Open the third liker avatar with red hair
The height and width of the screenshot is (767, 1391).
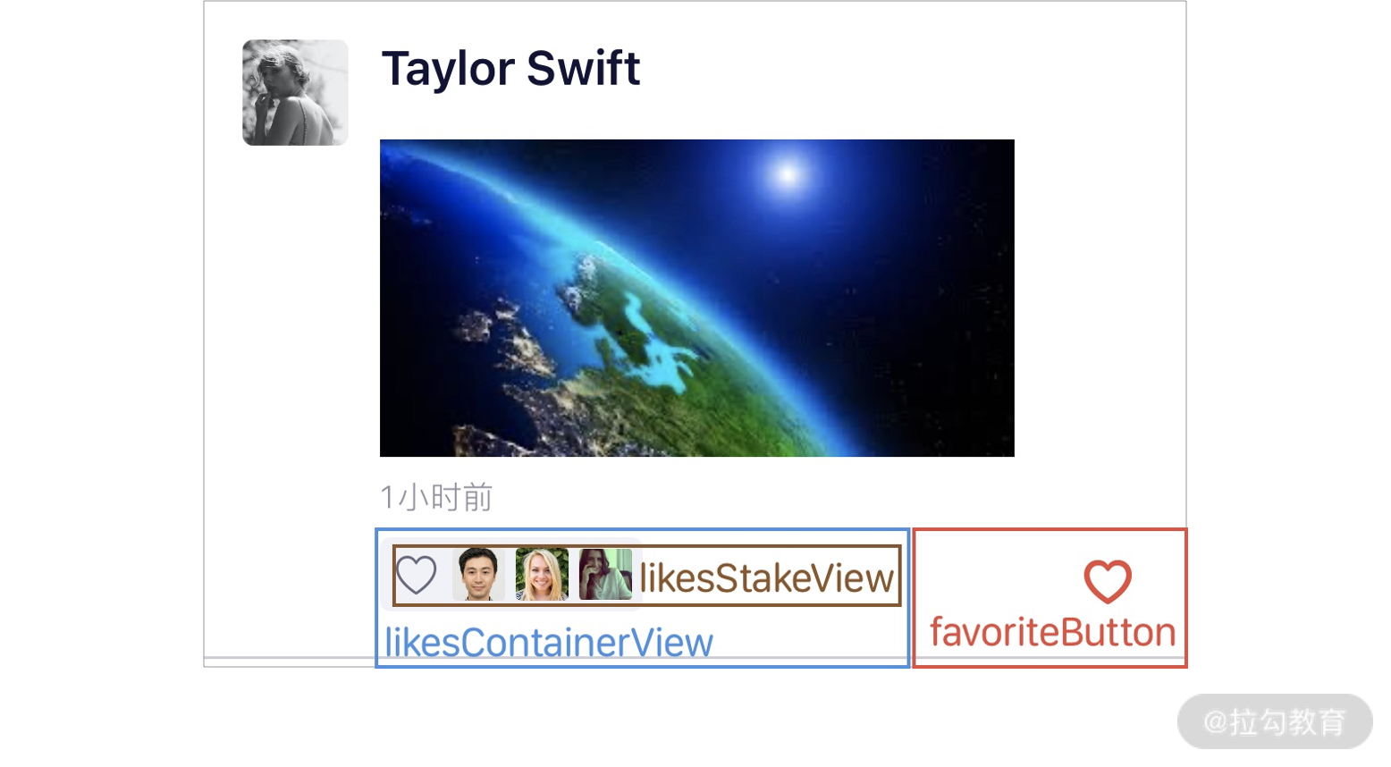pos(605,575)
